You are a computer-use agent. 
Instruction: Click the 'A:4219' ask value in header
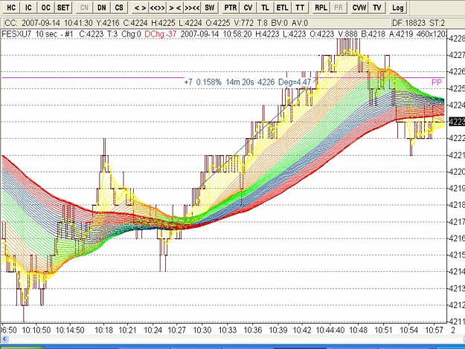401,34
